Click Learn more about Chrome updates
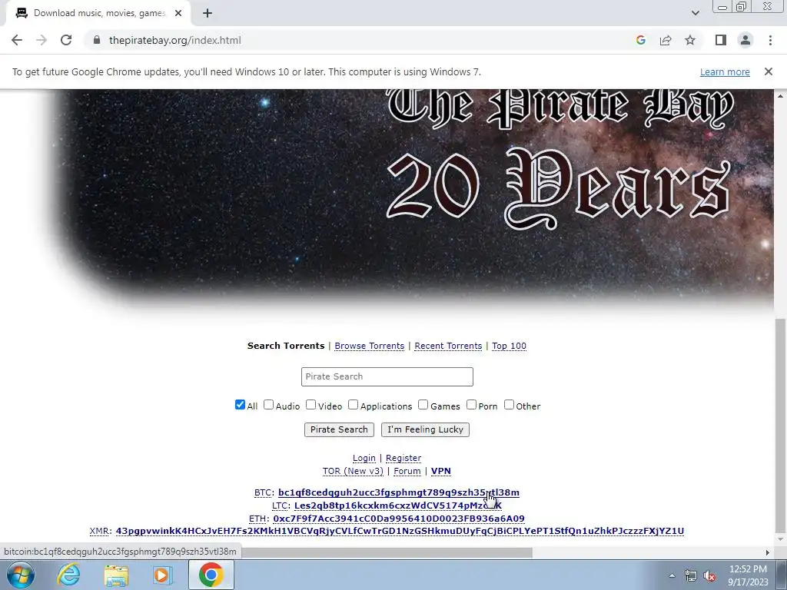This screenshot has height=590, width=787. 725,71
